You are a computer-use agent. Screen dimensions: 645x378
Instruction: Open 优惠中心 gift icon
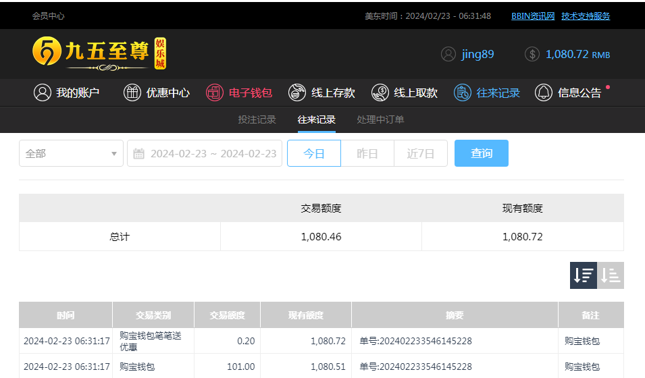[x=132, y=92]
